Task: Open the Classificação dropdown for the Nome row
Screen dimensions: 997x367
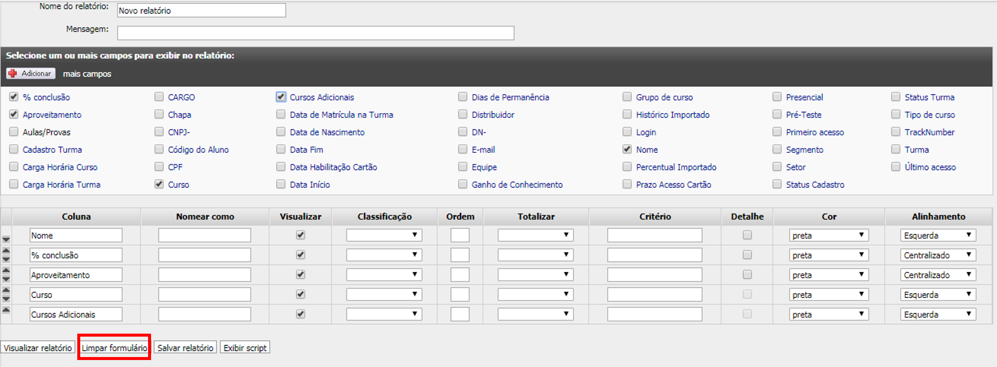Action: tap(384, 235)
